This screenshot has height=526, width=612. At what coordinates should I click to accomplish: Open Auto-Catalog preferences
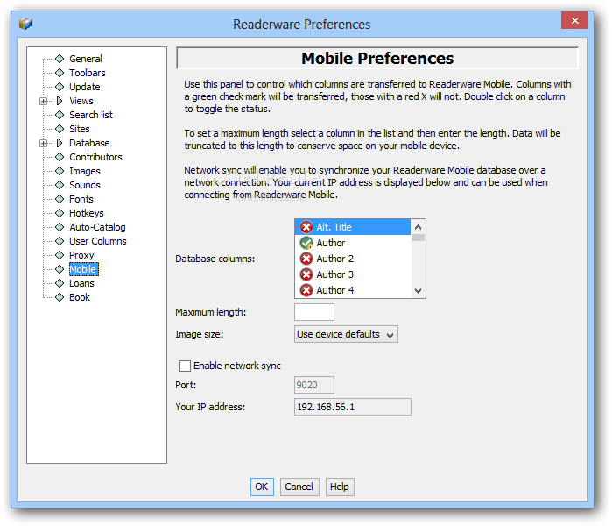(x=97, y=227)
